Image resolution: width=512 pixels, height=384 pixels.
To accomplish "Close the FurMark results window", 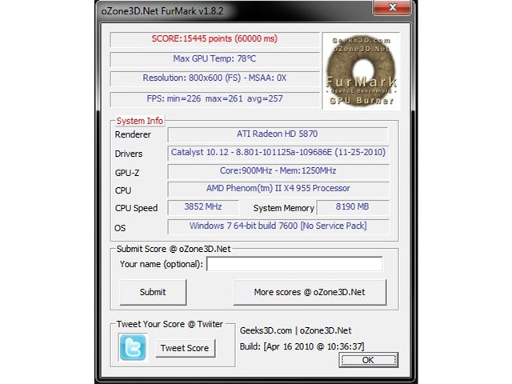I will tap(392, 7).
